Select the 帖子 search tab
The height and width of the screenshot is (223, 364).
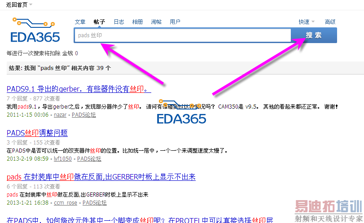[x=99, y=22]
